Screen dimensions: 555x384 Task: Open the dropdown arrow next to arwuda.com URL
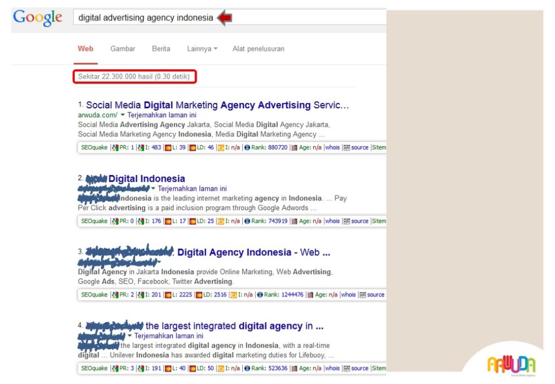[x=122, y=115]
